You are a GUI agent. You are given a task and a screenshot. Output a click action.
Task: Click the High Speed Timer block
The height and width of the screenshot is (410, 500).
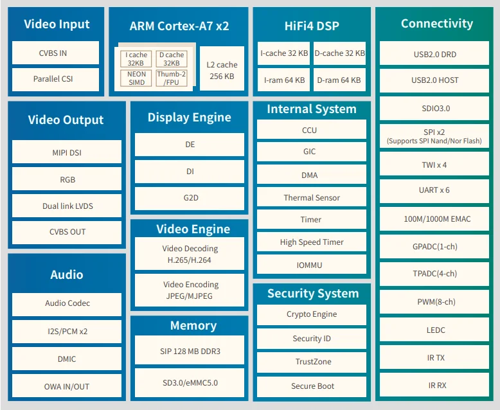(x=312, y=242)
